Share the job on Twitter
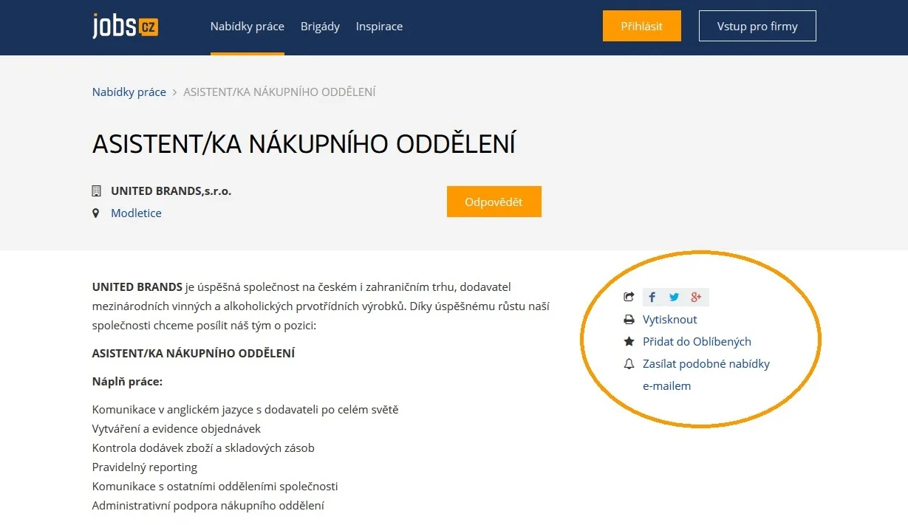The width and height of the screenshot is (908, 525). [674, 297]
